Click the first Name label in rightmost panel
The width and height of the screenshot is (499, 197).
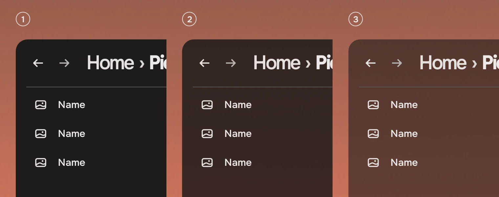click(x=404, y=105)
